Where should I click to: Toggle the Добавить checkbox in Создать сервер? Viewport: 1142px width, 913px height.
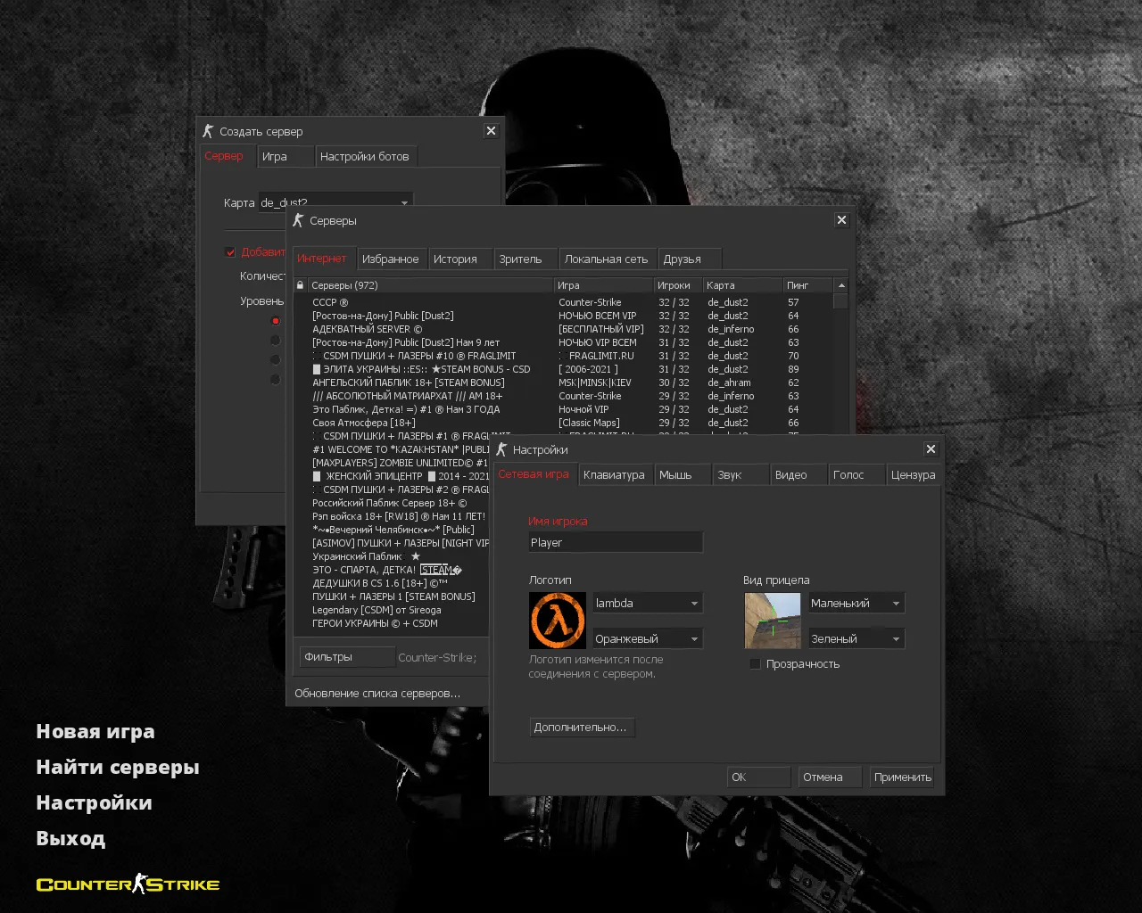(230, 251)
